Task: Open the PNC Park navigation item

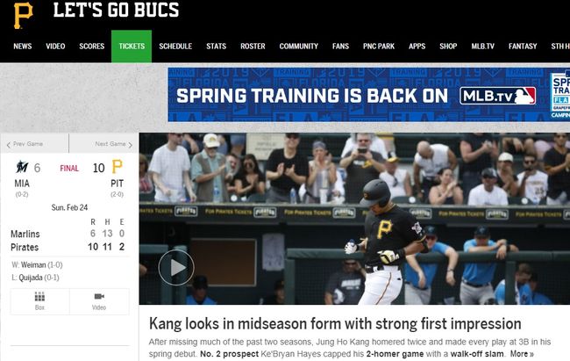Action: pyautogui.click(x=379, y=47)
